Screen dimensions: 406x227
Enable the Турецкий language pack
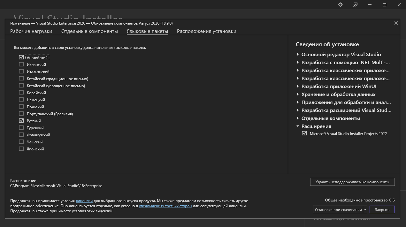21,128
